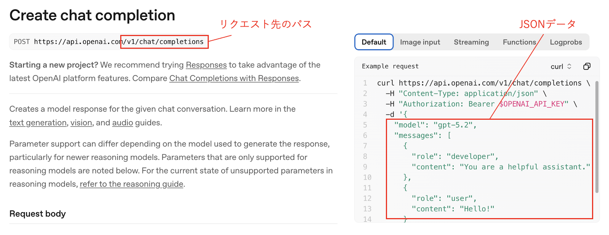Image resolution: width=609 pixels, height=235 pixels.
Task: Go to the audio guide link
Action: 122,123
